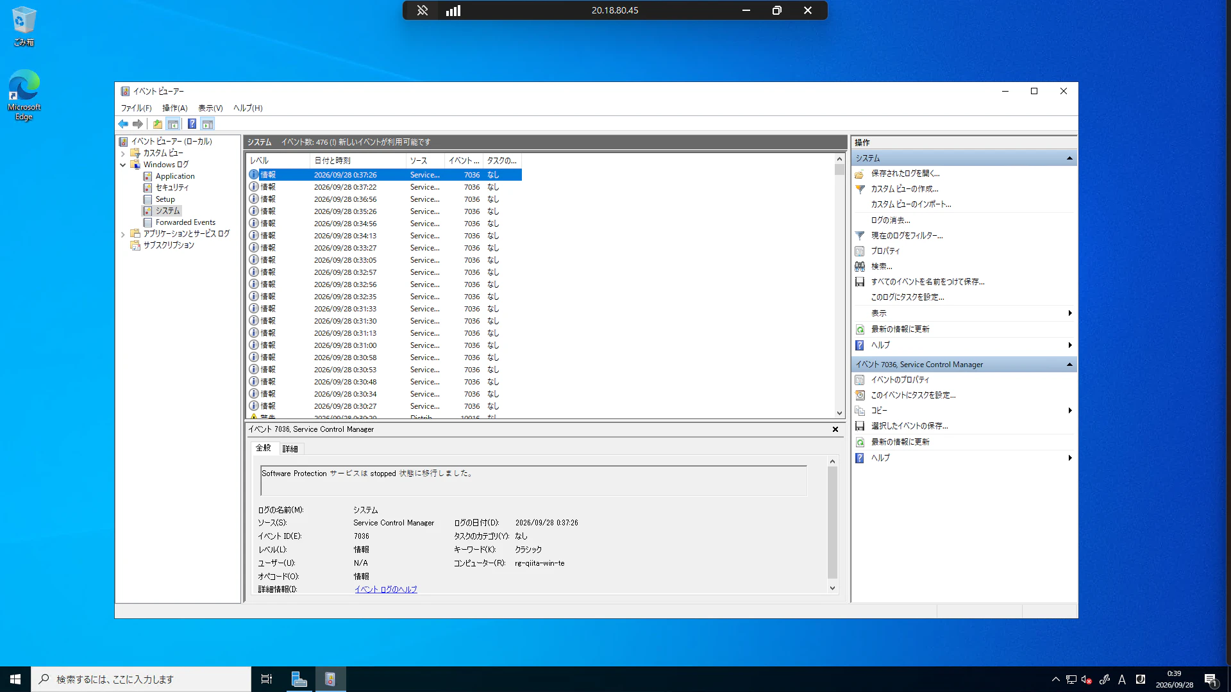Attach task to this event (このイベントにタスクを設定)
Viewport: 1231px width, 692px height.
click(913, 395)
